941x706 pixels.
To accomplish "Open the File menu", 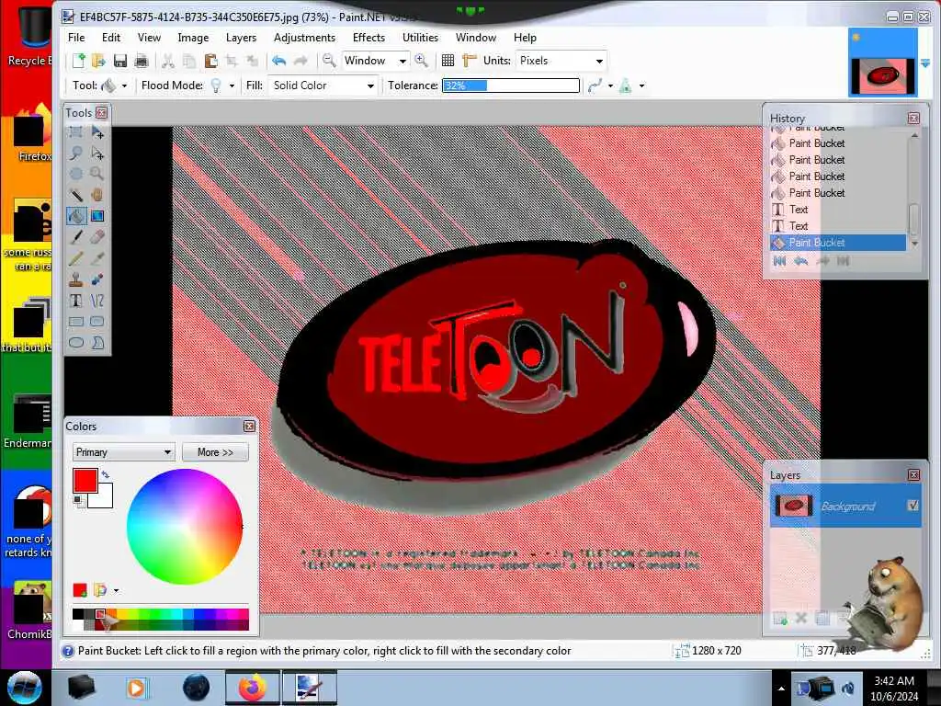I will click(76, 37).
